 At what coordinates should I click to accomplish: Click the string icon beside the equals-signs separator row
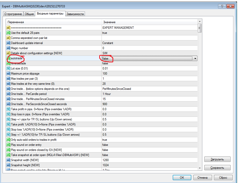(8, 28)
